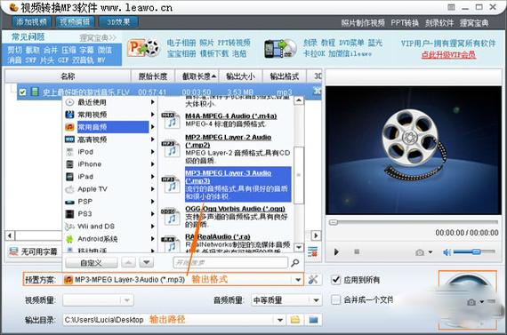Click the 添加视频 button
Viewport: 507px width, 335px height.
tap(31, 22)
